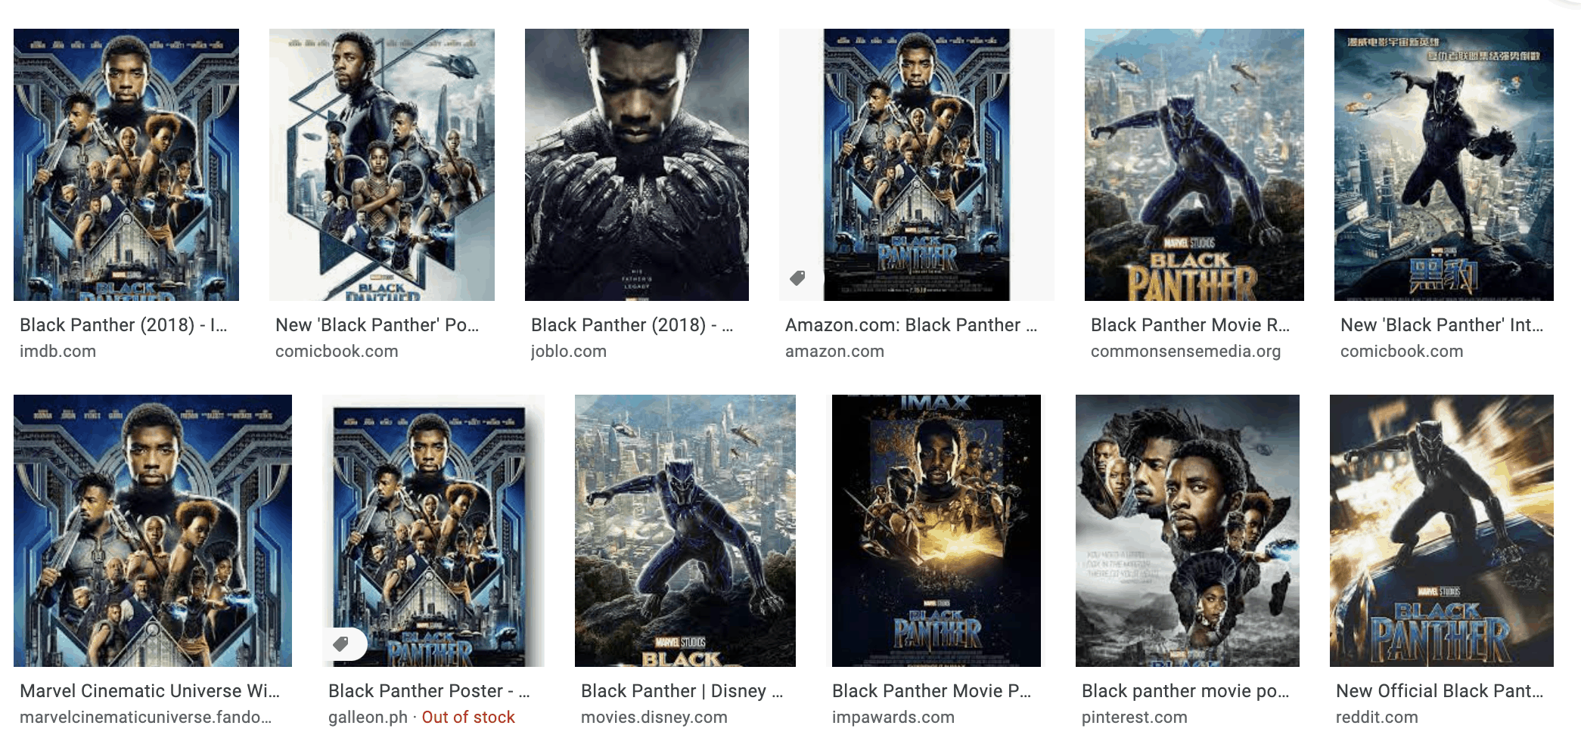Click the product tag icon on the Amazon poster
Screen dimensions: 1581x741
797,278
